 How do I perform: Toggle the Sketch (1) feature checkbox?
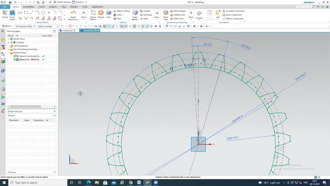coord(15,59)
